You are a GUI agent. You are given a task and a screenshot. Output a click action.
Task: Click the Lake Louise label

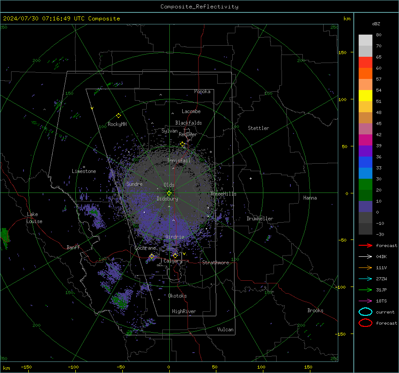[x=34, y=218]
